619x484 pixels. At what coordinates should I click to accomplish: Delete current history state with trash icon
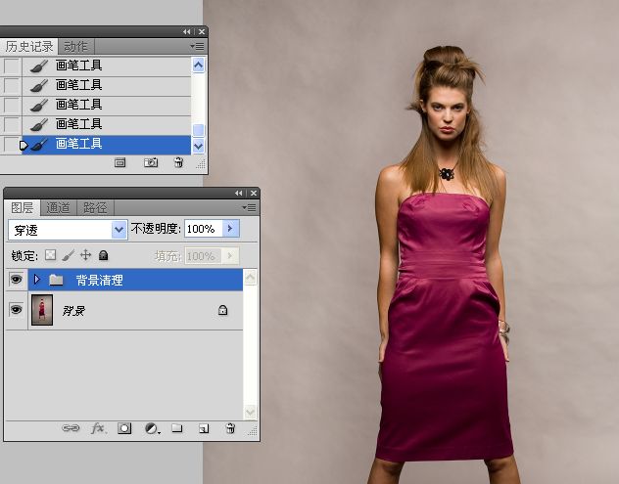point(179,162)
